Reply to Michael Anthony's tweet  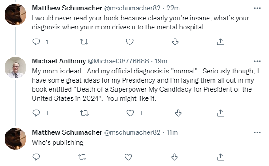(36, 113)
